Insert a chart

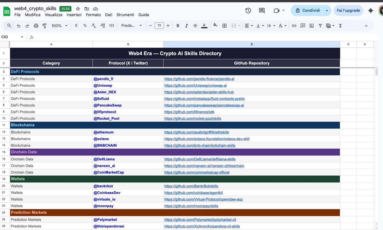pyautogui.click(x=312, y=26)
